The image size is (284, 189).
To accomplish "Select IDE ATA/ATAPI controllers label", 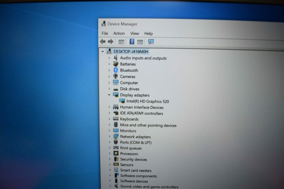I will click(141, 113).
